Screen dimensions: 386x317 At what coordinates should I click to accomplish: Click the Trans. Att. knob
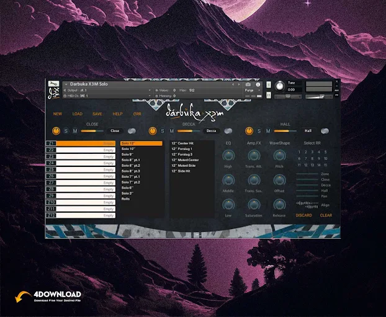[x=254, y=156]
